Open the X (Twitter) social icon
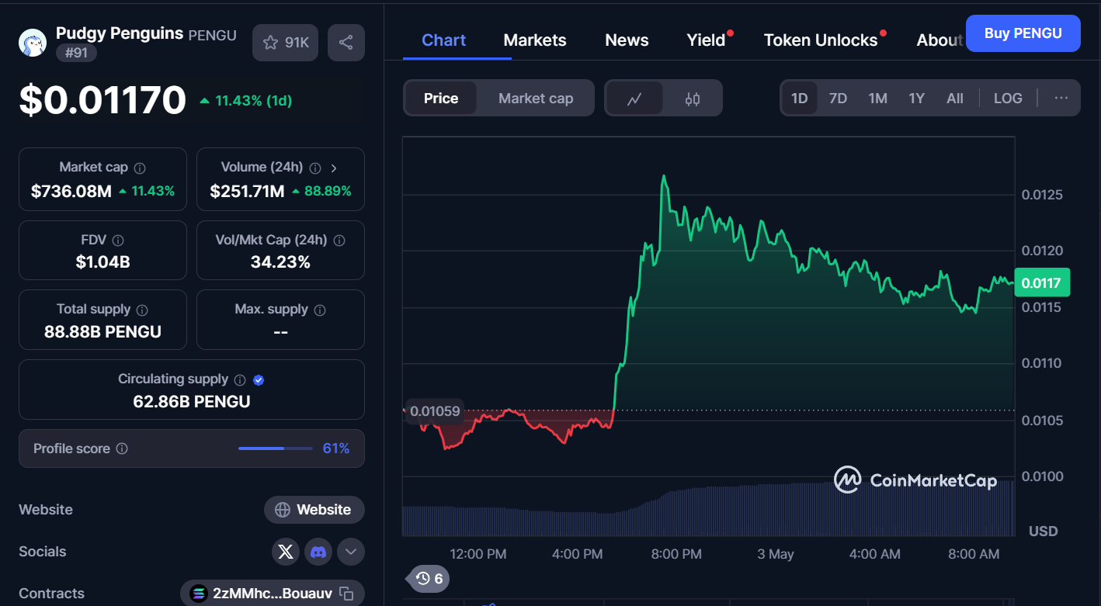The width and height of the screenshot is (1101, 606). 286,552
